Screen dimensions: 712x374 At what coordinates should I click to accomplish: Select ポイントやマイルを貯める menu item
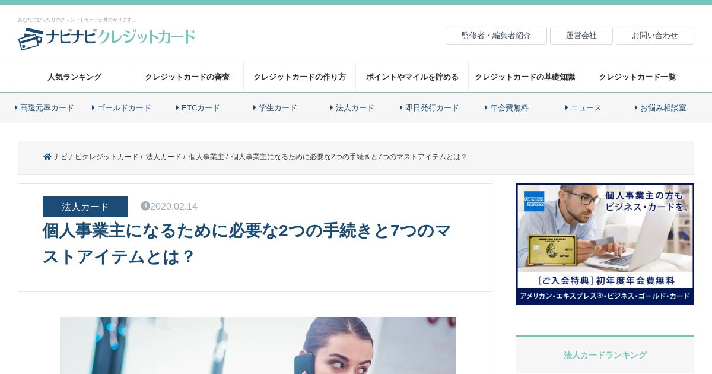412,77
